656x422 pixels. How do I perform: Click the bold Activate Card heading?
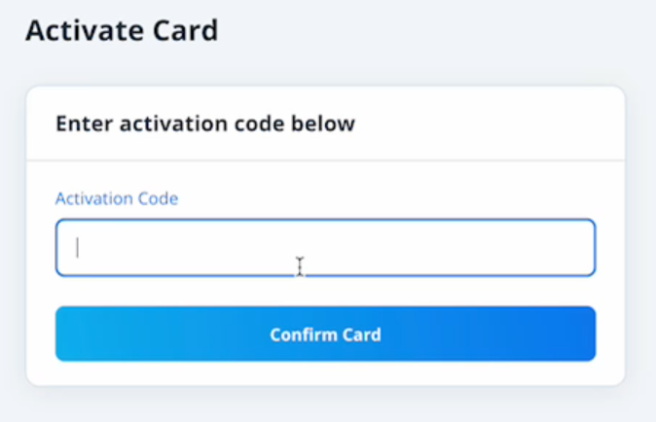point(122,30)
